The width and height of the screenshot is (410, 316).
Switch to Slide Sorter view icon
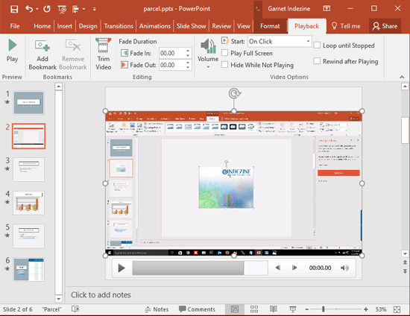tap(254, 309)
